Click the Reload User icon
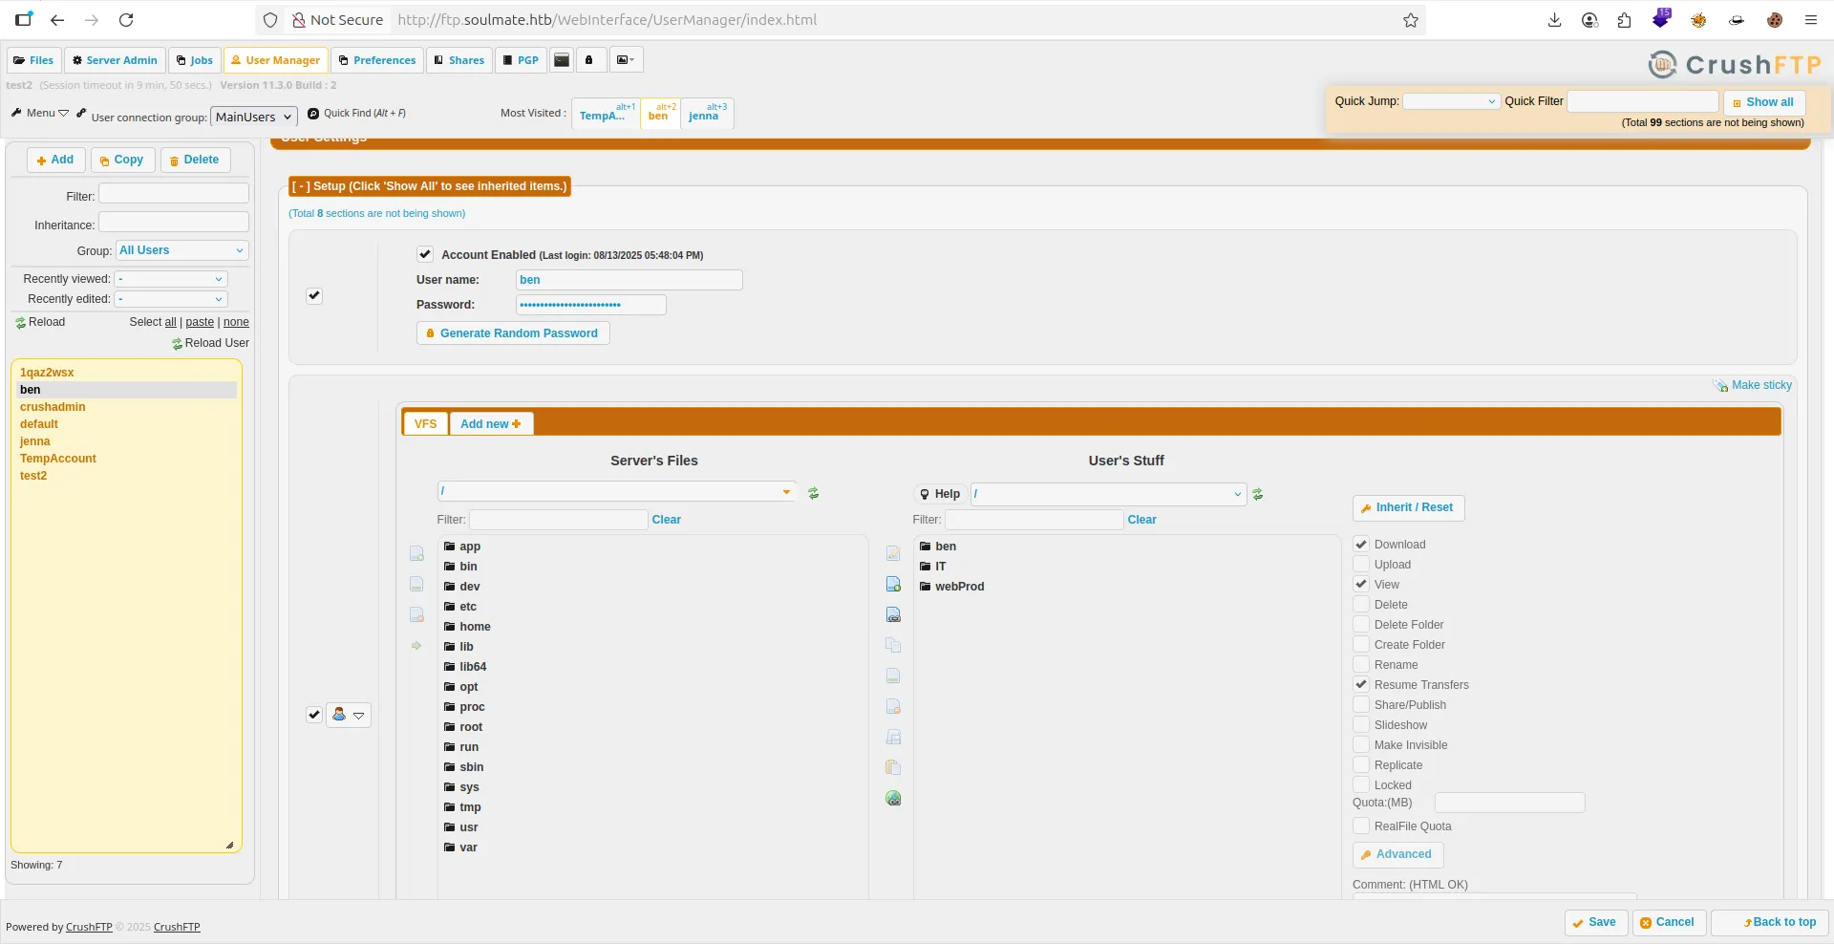Screen dimensions: 1834x944 click(x=178, y=344)
